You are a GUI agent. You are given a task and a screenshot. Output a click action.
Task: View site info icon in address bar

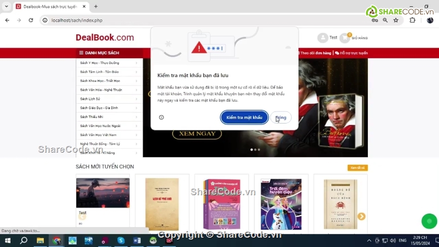(x=45, y=20)
